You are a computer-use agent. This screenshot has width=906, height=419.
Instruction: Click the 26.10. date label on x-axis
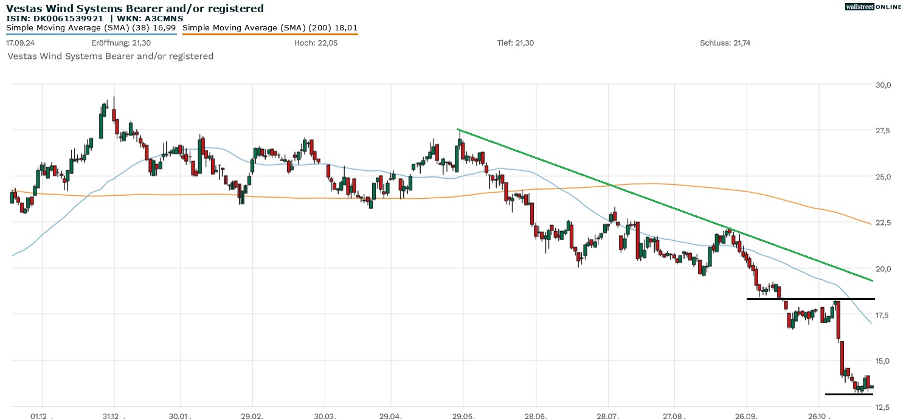tap(820, 416)
